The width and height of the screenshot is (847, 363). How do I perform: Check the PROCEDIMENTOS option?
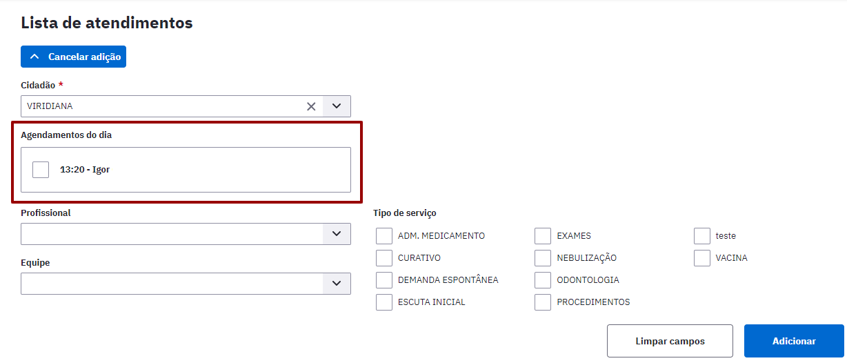[543, 302]
